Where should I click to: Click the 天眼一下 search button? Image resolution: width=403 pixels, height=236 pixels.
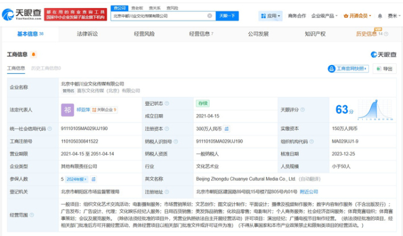227,16
